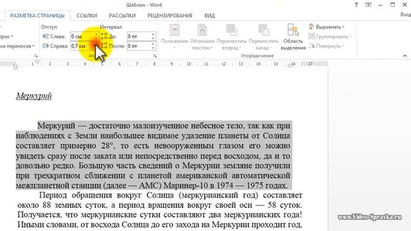
Task: Click the spacing before (До) field
Action: point(139,37)
